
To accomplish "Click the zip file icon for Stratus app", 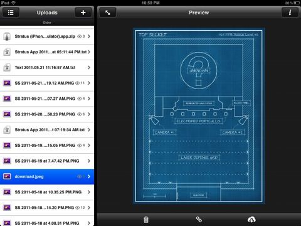I will [x=7, y=36].
